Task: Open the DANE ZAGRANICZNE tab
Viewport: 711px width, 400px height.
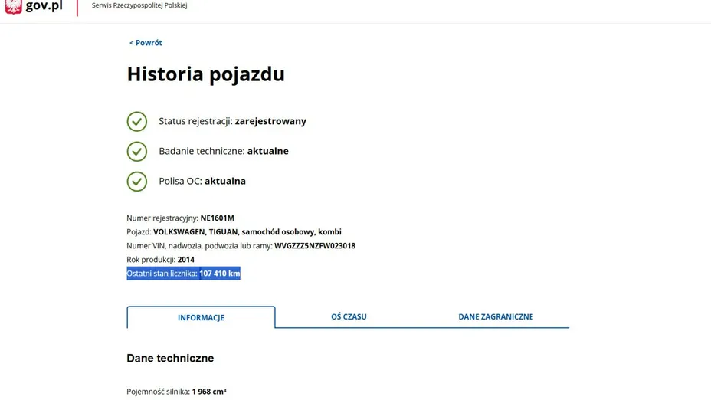Action: click(x=496, y=316)
